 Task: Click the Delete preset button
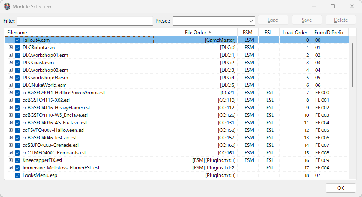[341, 20]
